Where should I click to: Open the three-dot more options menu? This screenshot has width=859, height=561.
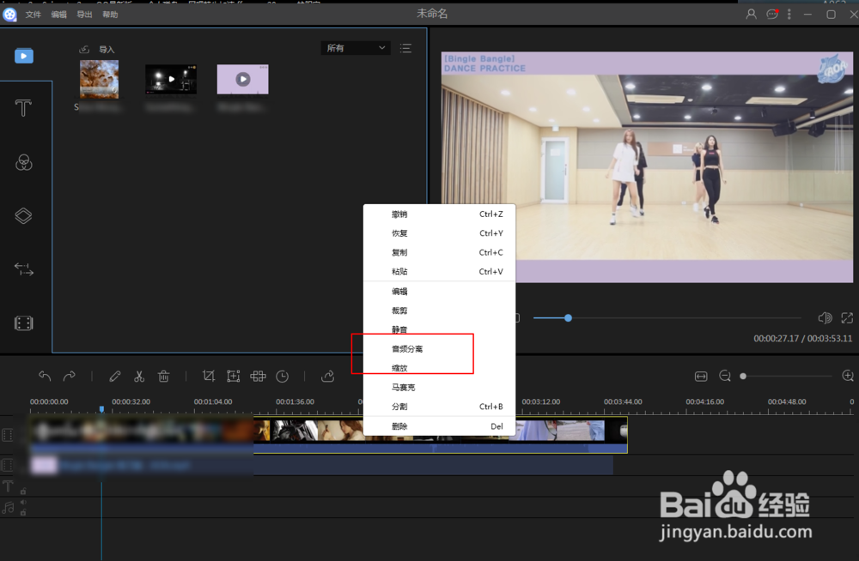click(789, 15)
